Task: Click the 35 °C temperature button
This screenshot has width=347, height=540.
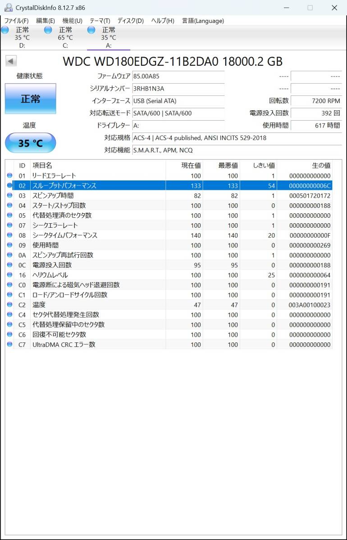Action: pyautogui.click(x=31, y=143)
